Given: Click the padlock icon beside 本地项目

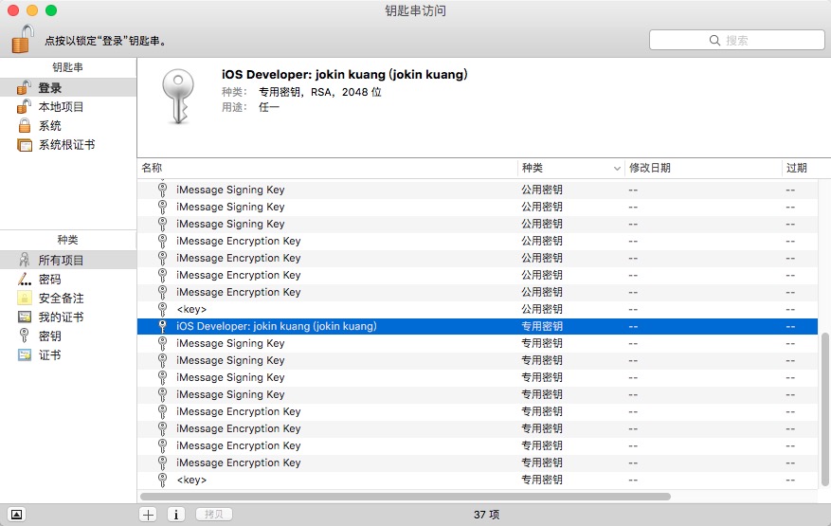Looking at the screenshot, I should [24, 106].
